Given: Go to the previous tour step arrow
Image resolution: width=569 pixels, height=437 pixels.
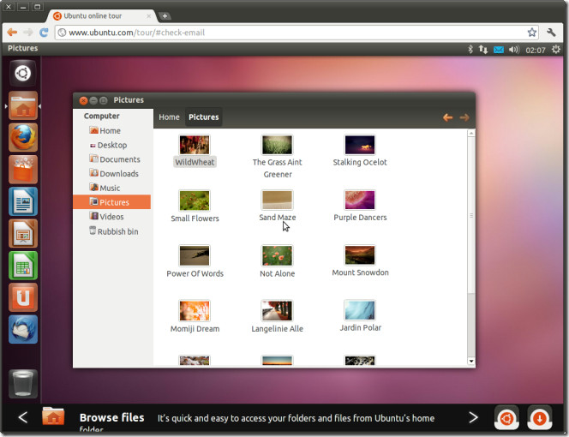Looking at the screenshot, I should point(23,417).
